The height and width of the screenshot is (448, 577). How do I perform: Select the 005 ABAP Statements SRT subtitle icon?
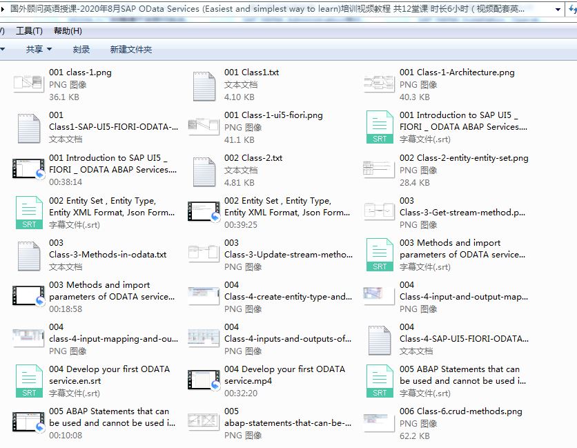380,381
